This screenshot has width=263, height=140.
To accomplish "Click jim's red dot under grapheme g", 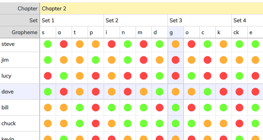I will click(176, 60).
